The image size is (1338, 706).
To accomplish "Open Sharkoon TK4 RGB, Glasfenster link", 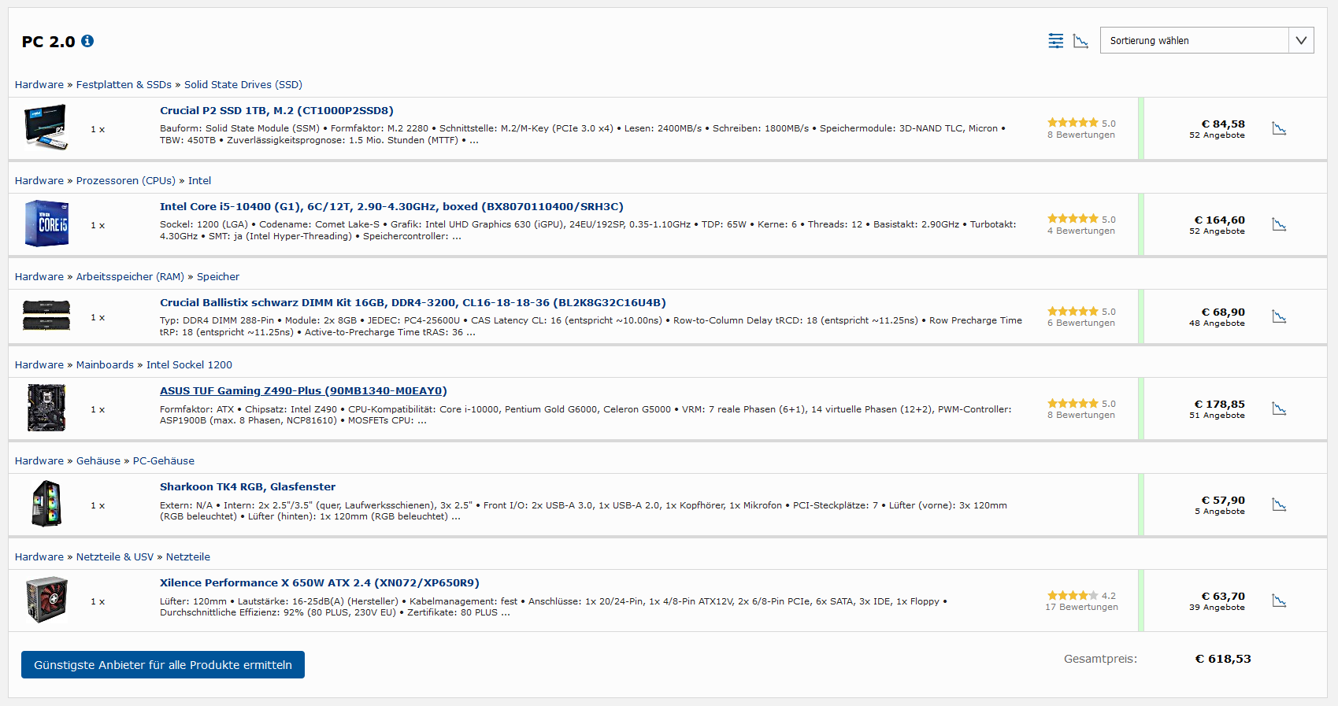I will point(247,487).
